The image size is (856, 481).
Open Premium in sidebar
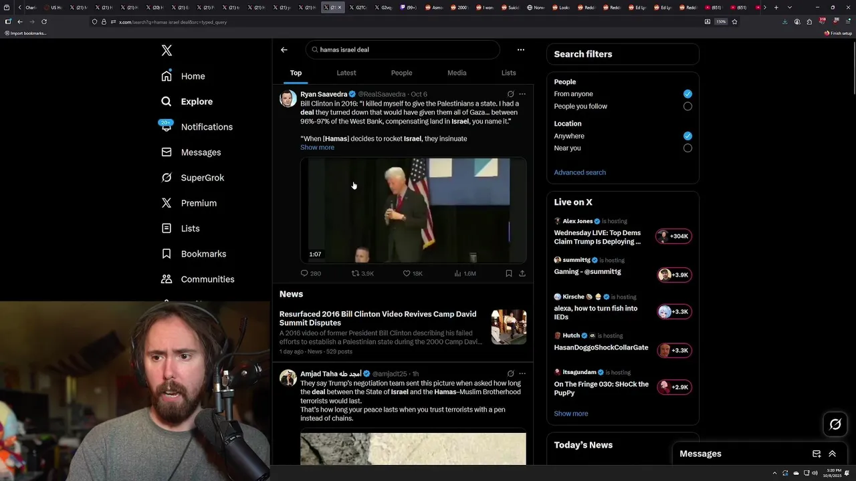click(x=189, y=203)
